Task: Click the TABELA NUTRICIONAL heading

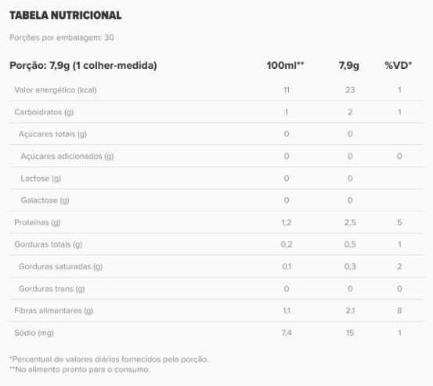Action: point(66,15)
